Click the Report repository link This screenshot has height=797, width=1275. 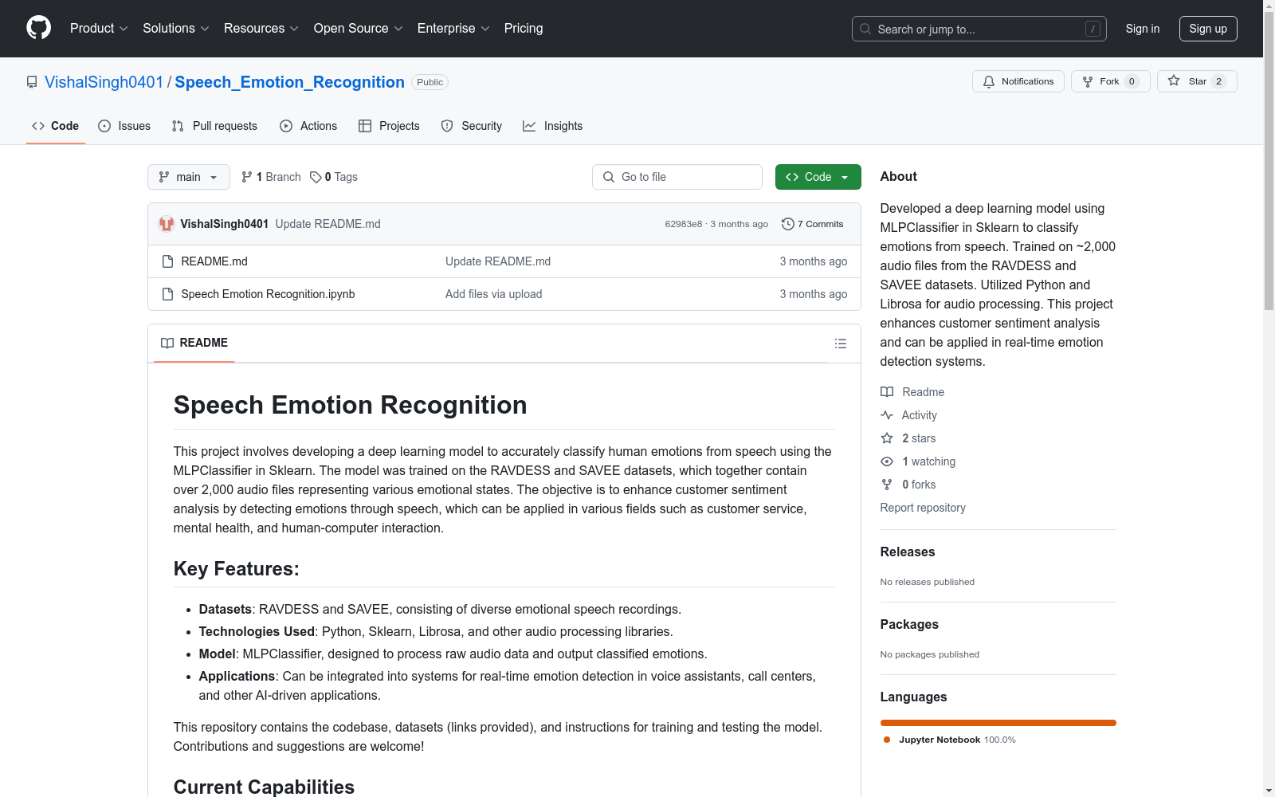[923, 508]
